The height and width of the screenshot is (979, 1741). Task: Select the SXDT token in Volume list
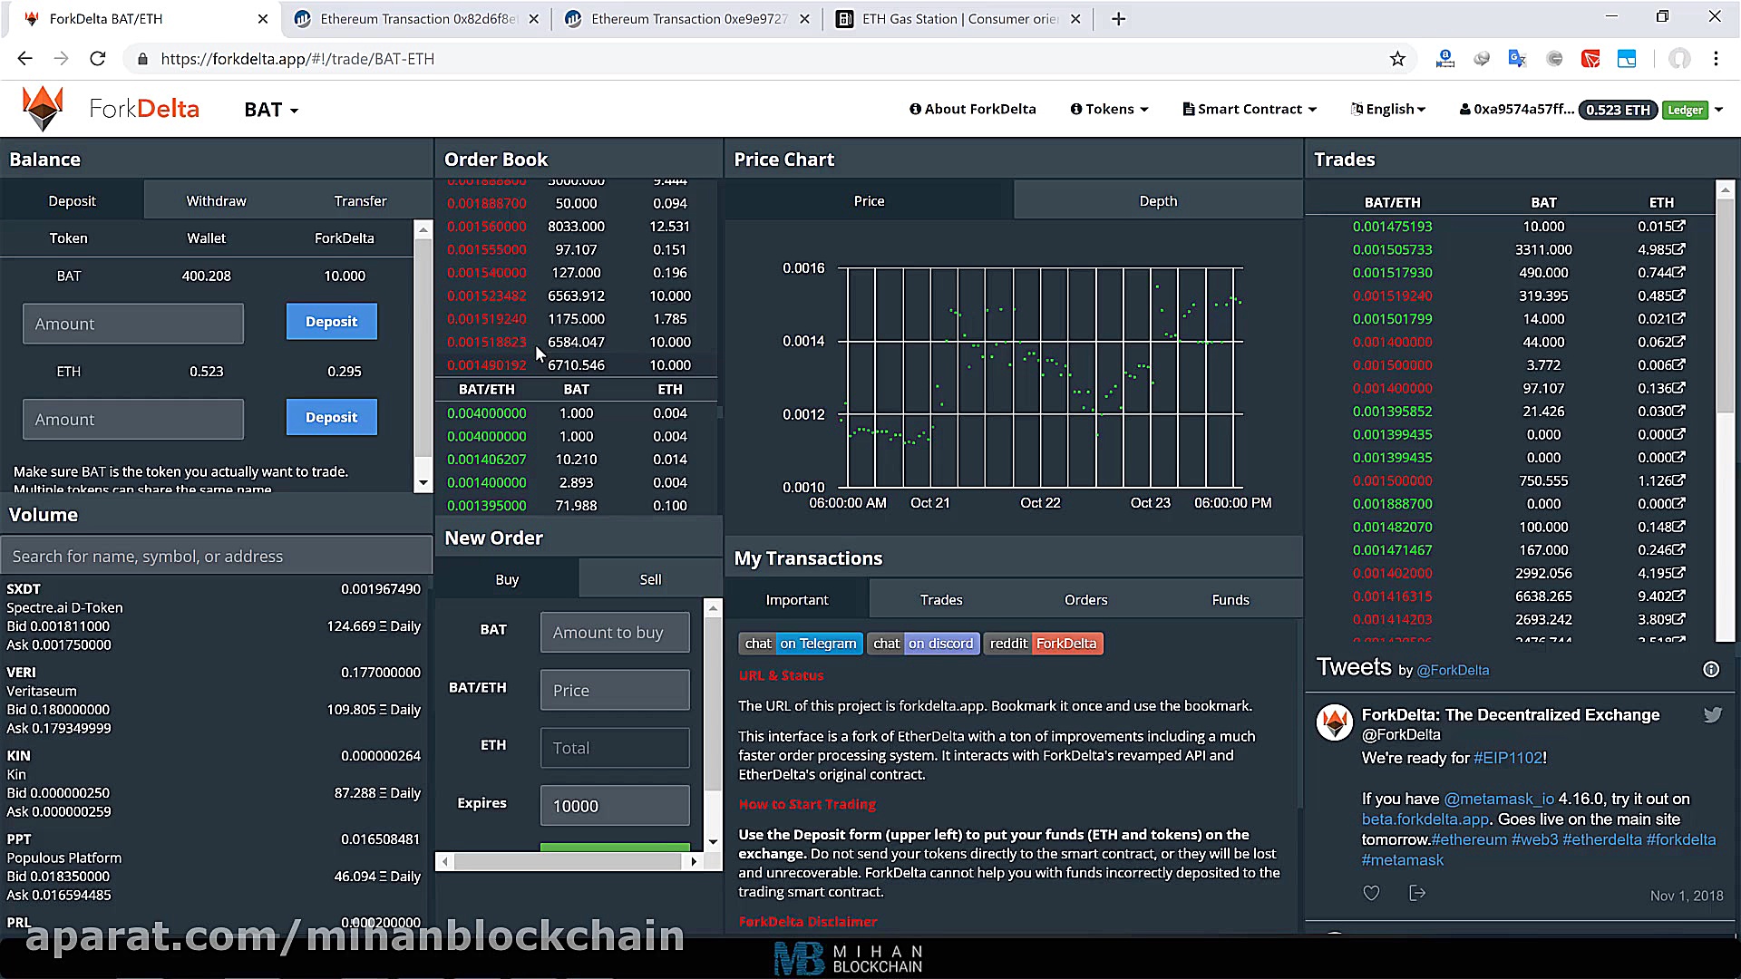[213, 616]
